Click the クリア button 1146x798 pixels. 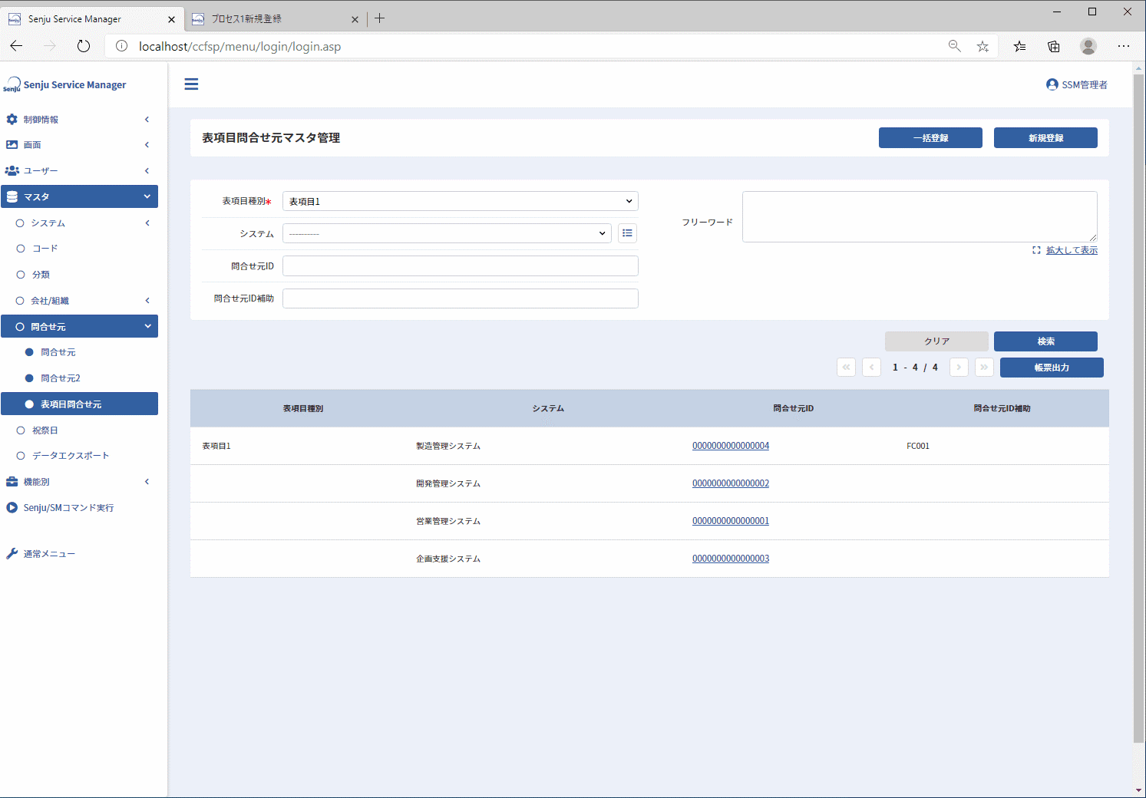(936, 341)
